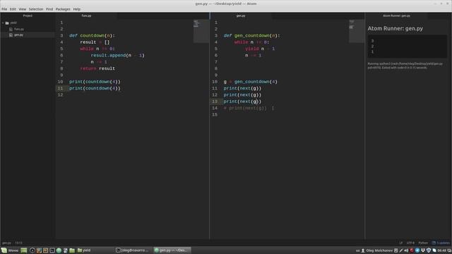Click the pen tray icon next to the user name

pos(401,250)
